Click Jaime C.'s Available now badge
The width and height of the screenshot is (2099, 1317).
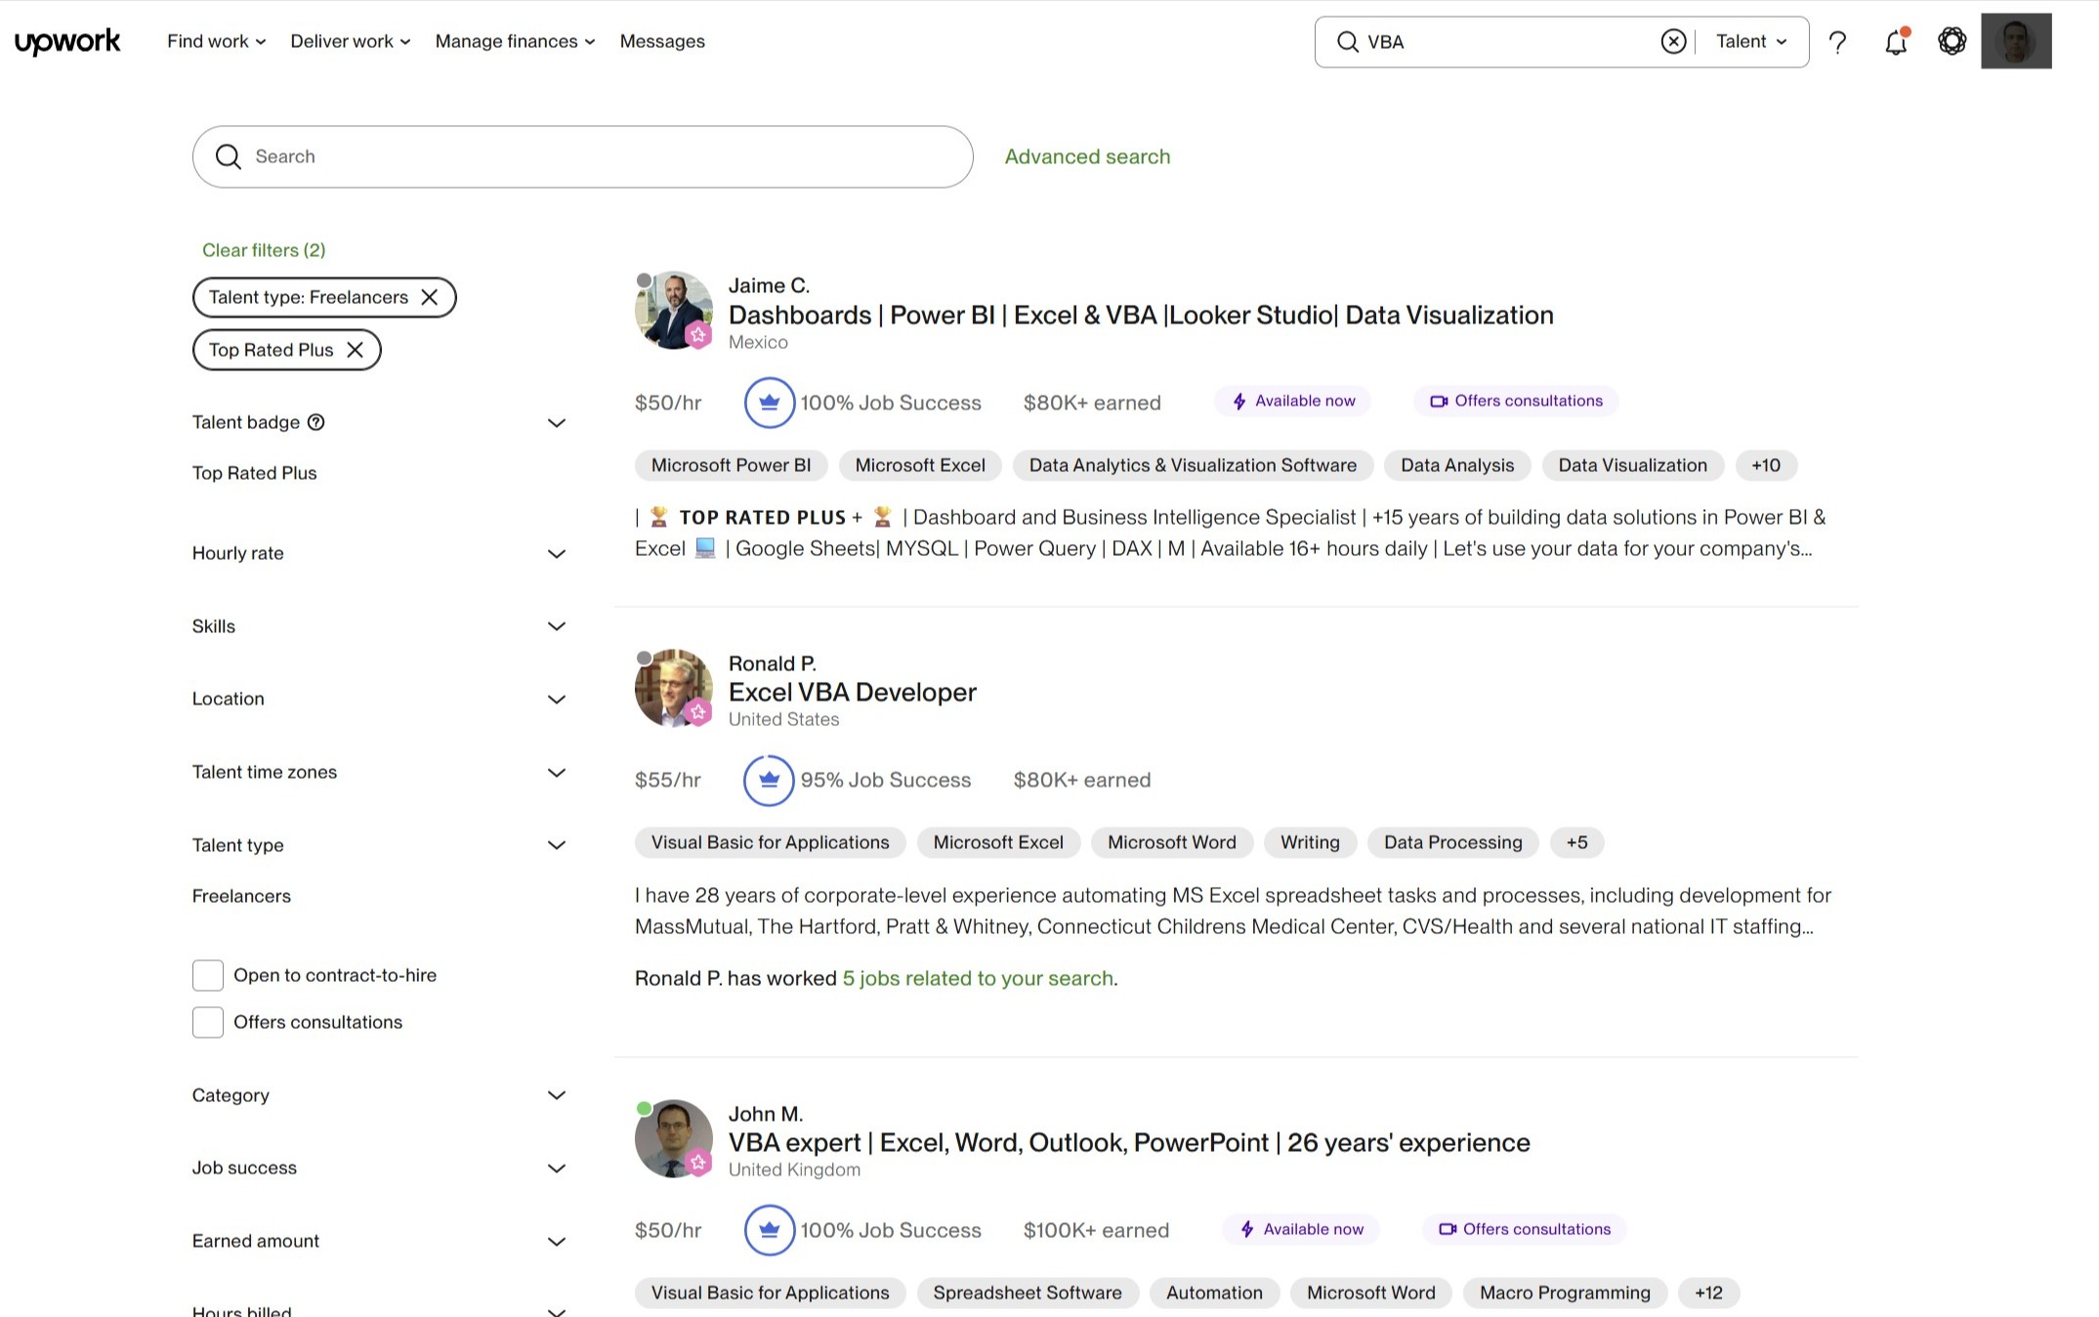pos(1292,401)
